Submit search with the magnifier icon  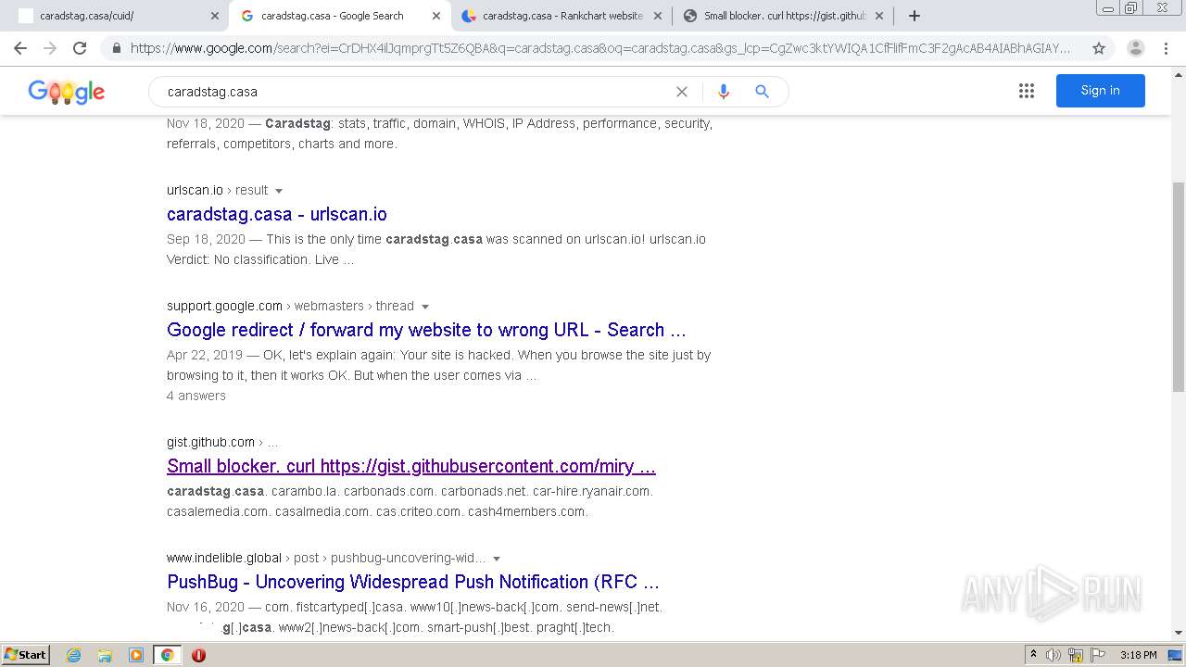click(x=762, y=92)
